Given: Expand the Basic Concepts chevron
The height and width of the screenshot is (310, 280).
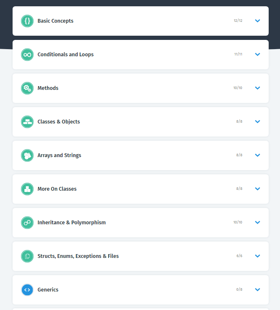Looking at the screenshot, I should [x=258, y=21].
